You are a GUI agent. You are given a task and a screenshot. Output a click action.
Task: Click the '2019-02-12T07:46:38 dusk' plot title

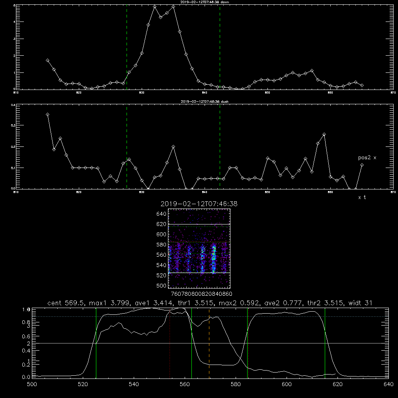[205, 101]
